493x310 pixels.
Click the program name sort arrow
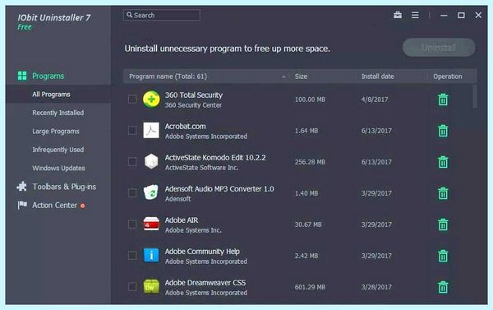283,76
